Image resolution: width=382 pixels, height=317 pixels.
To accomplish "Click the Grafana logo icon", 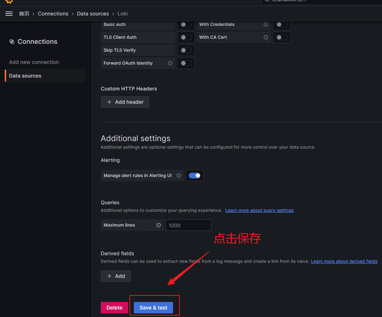I will (x=9, y=1).
